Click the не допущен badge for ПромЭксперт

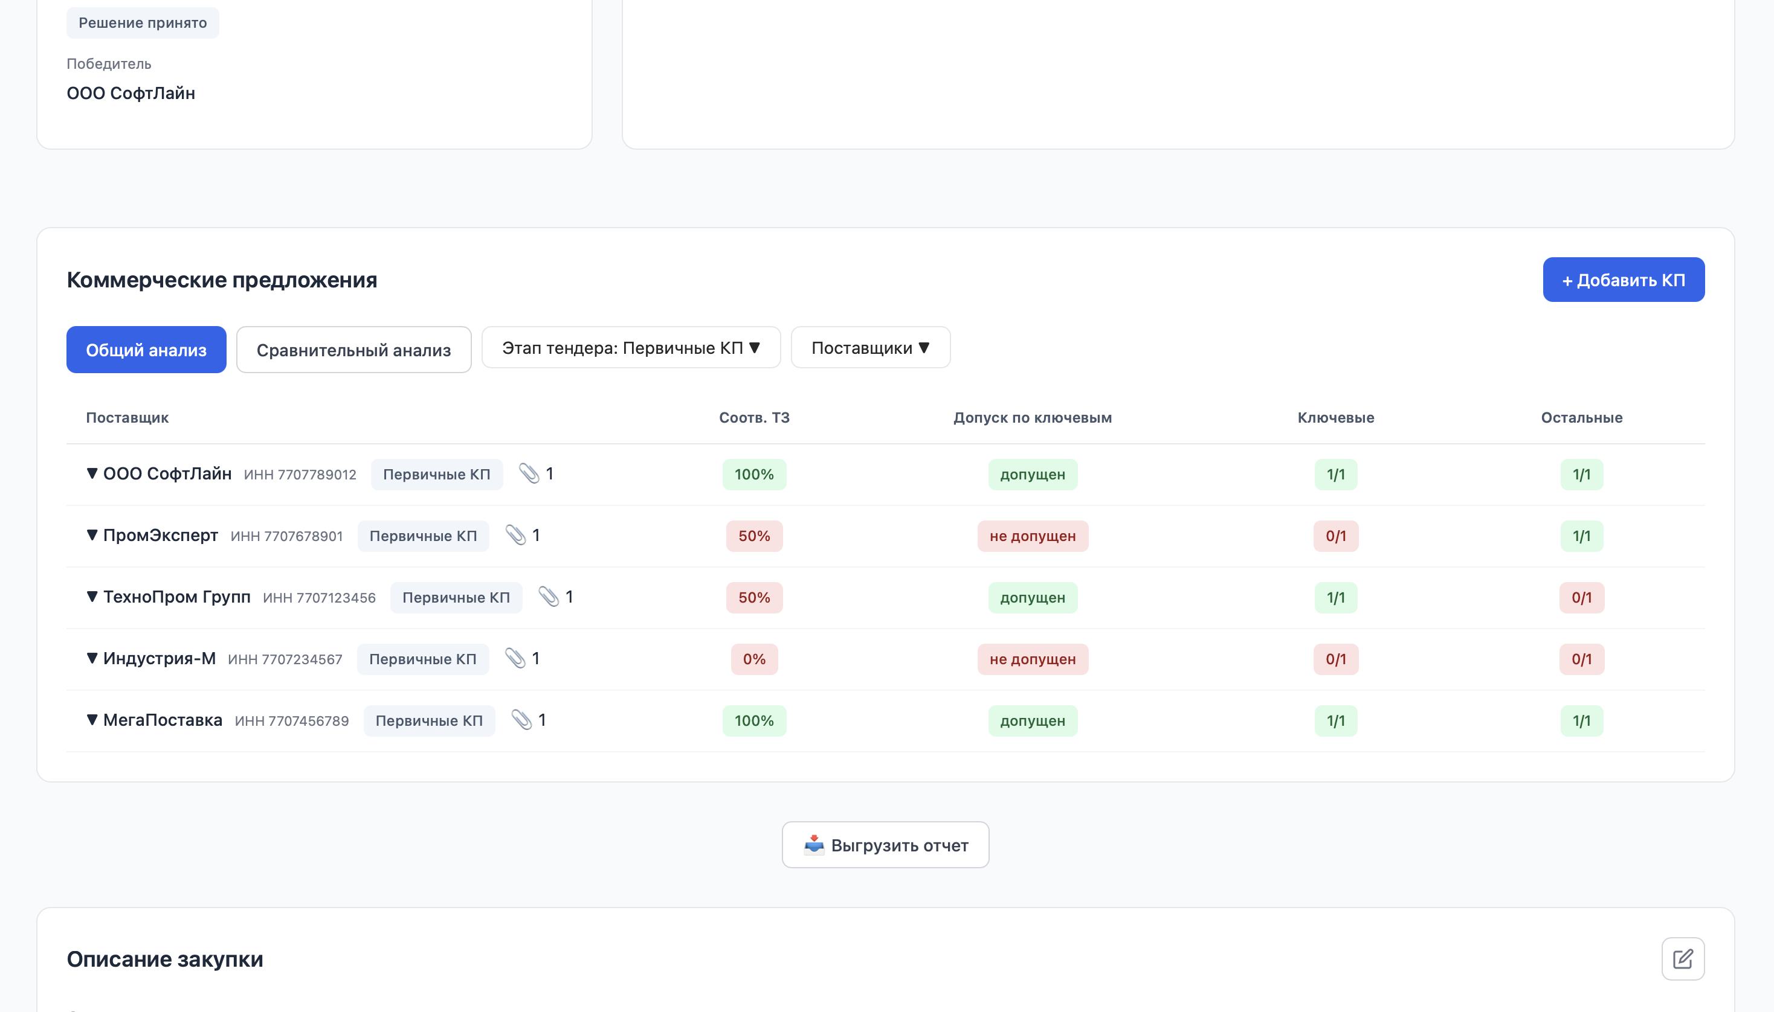point(1033,536)
